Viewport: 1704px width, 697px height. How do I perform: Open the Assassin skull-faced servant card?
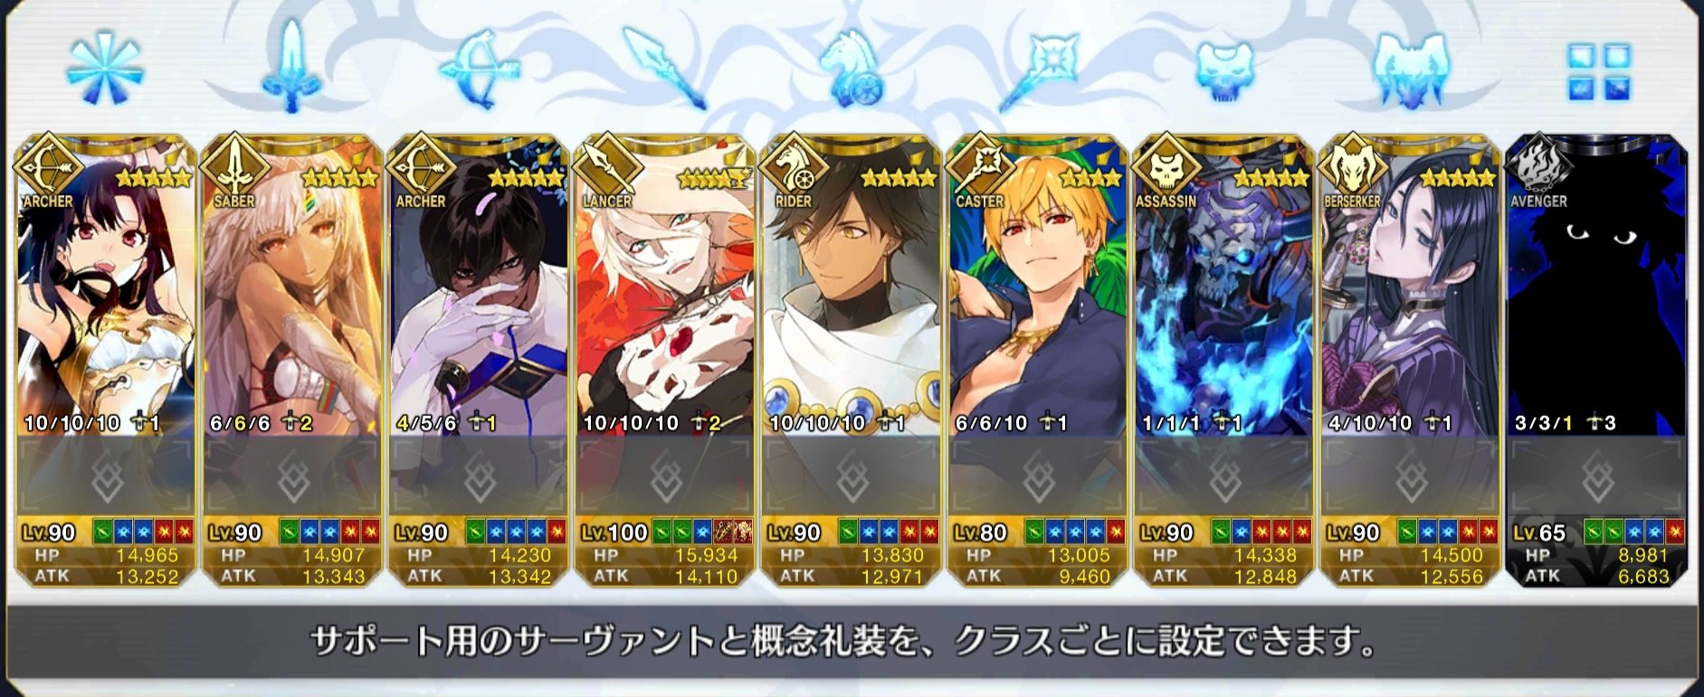coord(1224,361)
